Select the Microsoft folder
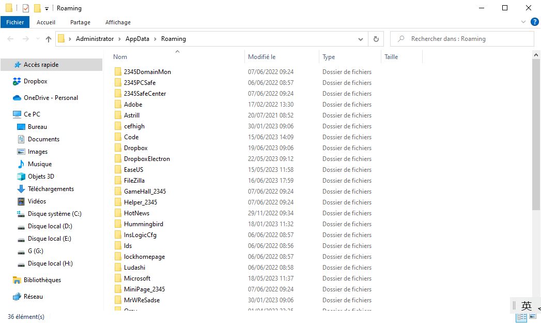The image size is (541, 323). 137,278
